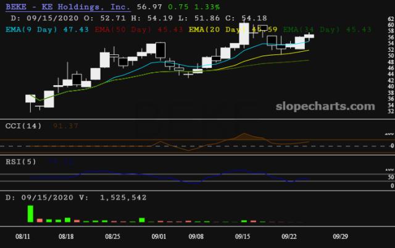
Task: Click the CCI(14) indicator label
Action: pyautogui.click(x=23, y=126)
